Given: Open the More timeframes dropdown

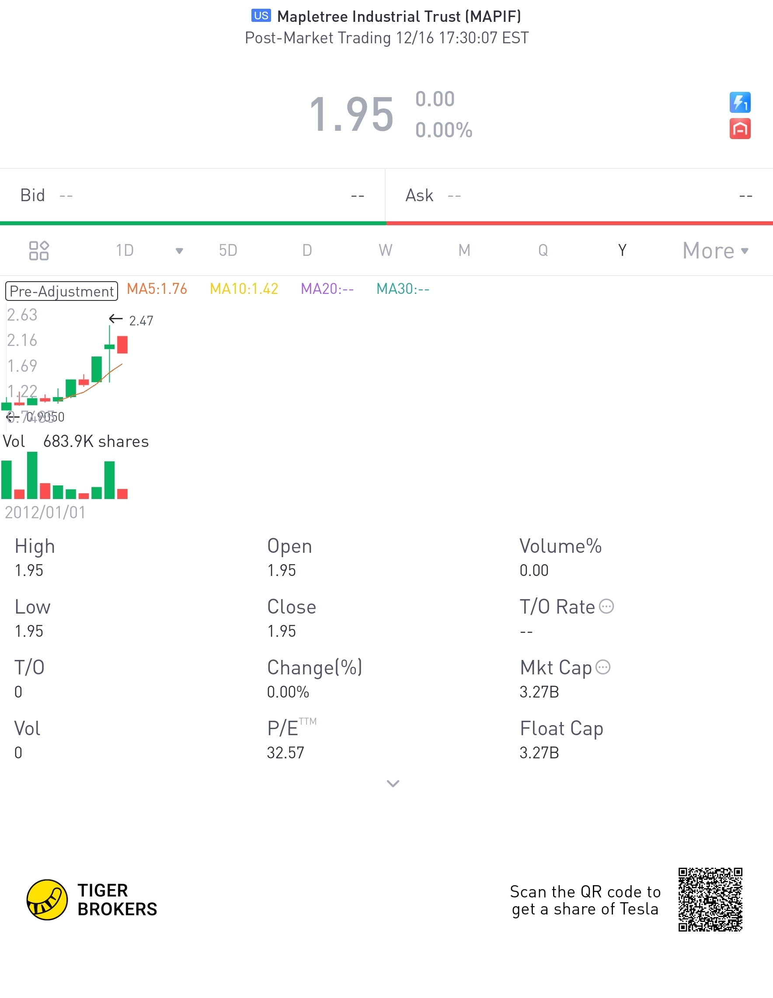Looking at the screenshot, I should click(715, 251).
